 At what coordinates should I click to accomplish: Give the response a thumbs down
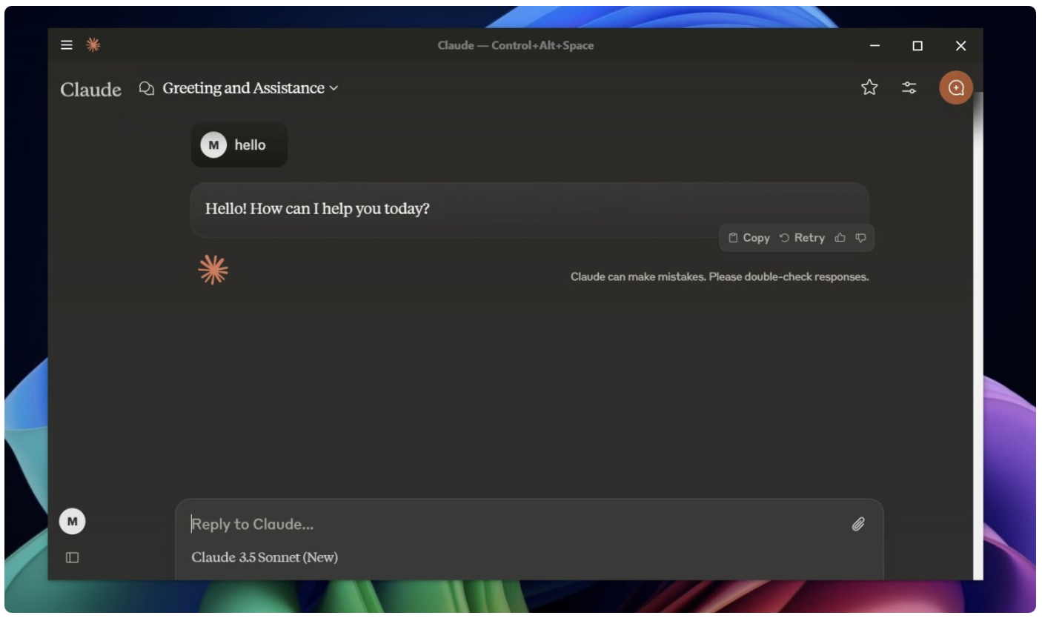(x=860, y=238)
